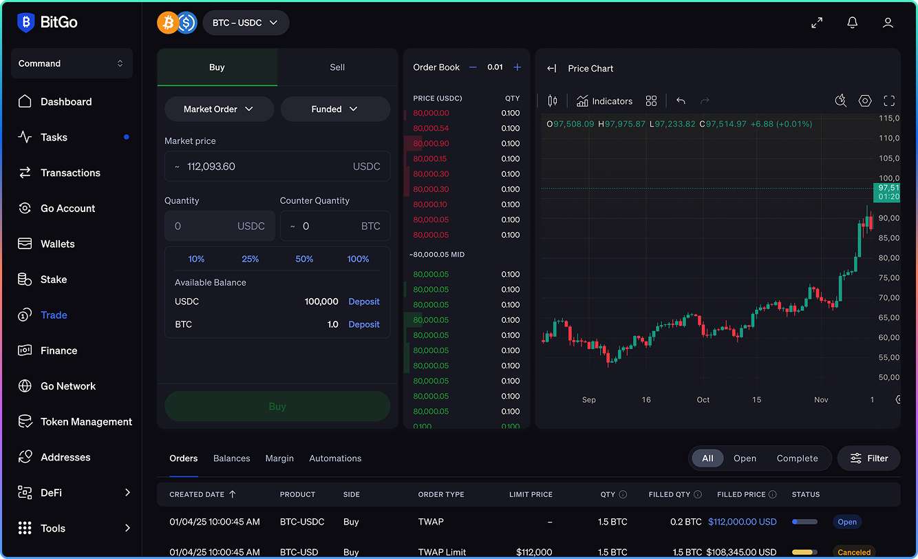Open the chart candlestick type icon
This screenshot has width=918, height=559.
tap(552, 101)
